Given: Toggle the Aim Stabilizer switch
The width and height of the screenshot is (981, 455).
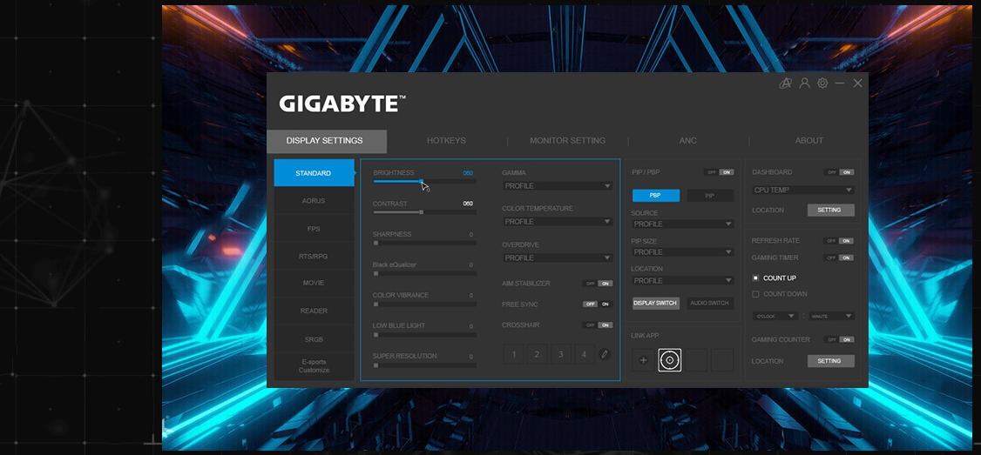Looking at the screenshot, I should coord(598,284).
